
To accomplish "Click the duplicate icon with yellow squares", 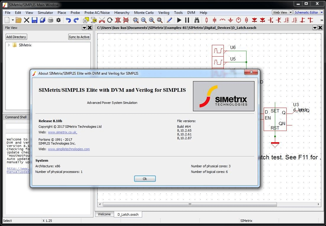I will tap(86, 20).
